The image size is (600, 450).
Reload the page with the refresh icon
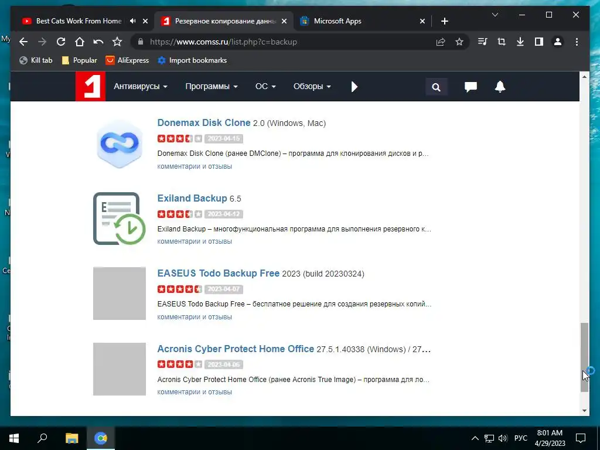(61, 42)
